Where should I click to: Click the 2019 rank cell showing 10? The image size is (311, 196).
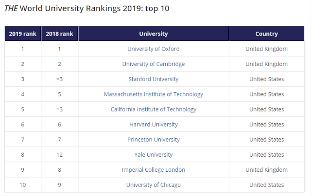(23, 185)
